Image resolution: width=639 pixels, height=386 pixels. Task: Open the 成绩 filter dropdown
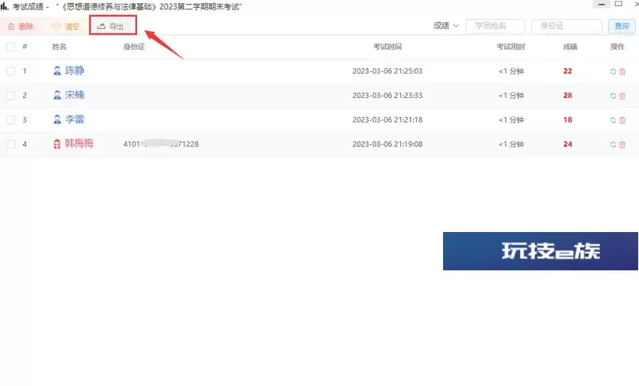[446, 26]
